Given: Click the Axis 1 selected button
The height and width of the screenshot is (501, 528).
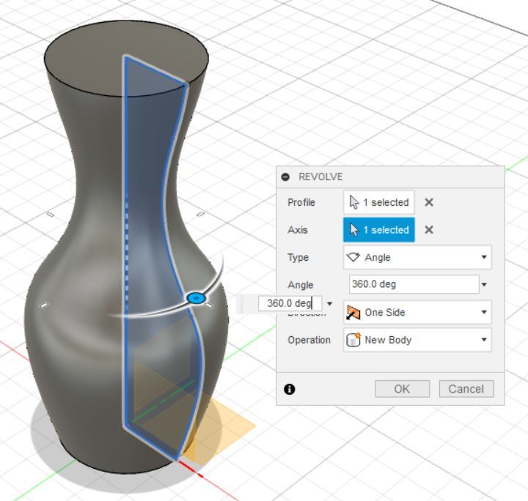Looking at the screenshot, I should [x=379, y=230].
